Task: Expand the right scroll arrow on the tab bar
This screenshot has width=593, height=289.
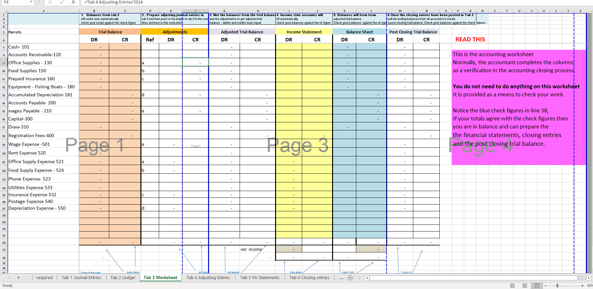Action: coord(19,278)
